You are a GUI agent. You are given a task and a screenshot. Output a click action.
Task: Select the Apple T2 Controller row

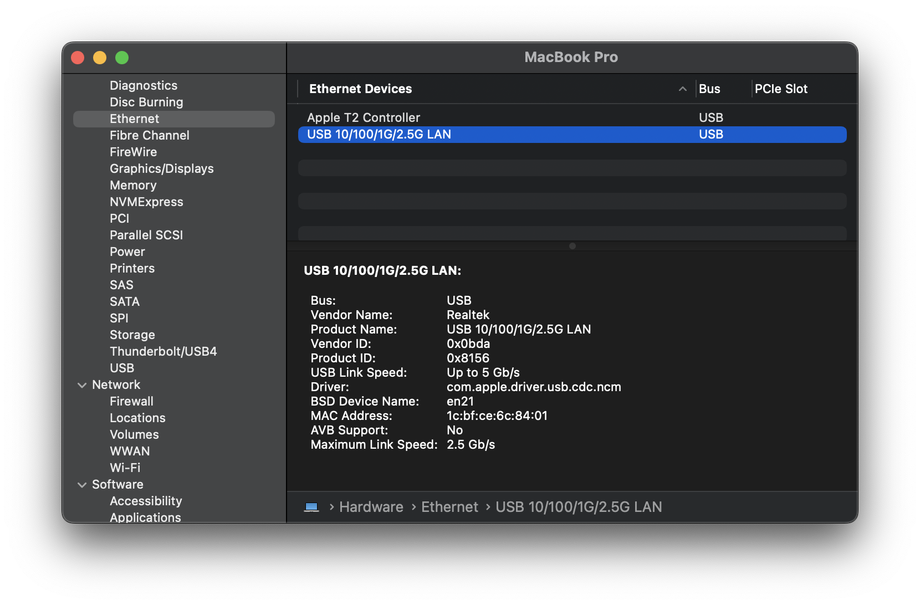point(573,117)
